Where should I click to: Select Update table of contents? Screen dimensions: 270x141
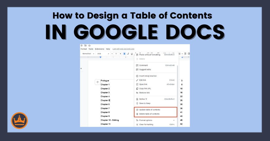click(149, 110)
